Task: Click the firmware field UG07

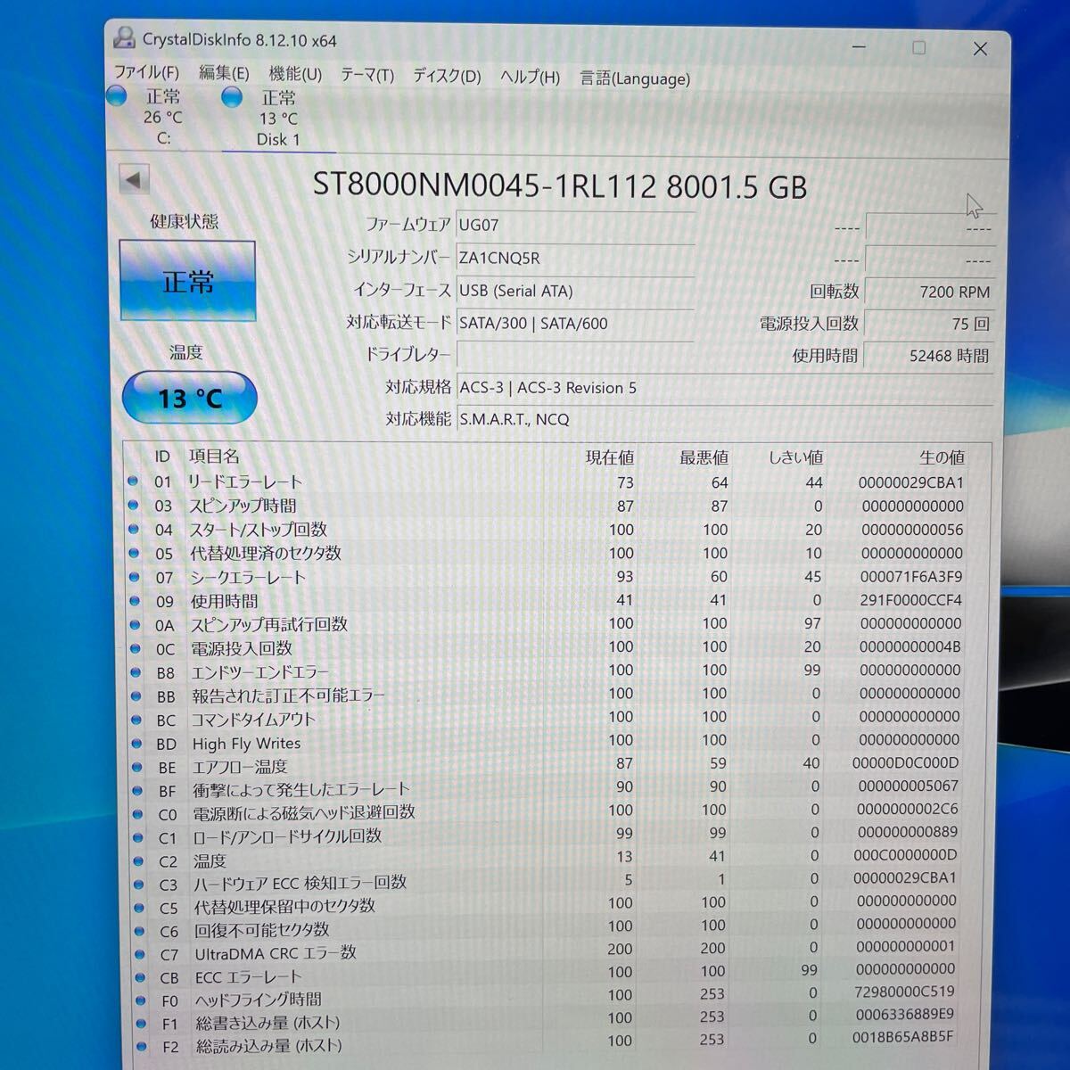Action: [x=575, y=225]
